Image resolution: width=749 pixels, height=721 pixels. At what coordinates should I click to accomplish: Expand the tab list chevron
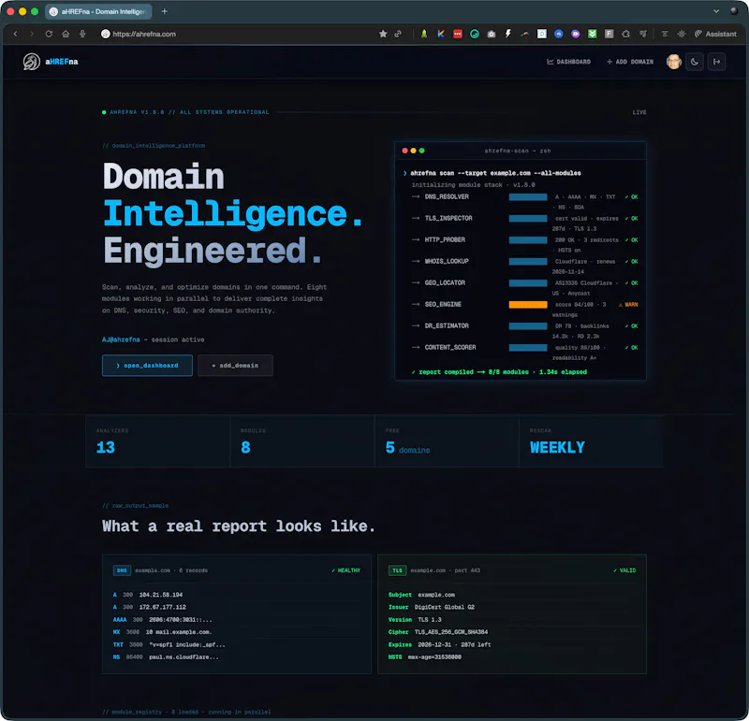coord(716,11)
